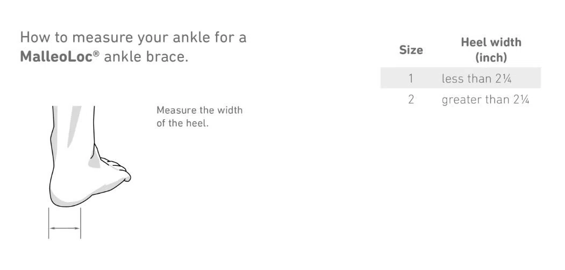Click the 'Heel width (inch)' column header
The height and width of the screenshot is (270, 565).
point(491,50)
